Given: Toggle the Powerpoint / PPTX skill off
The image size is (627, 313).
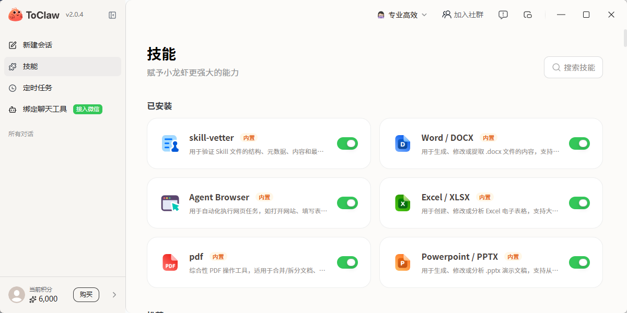Looking at the screenshot, I should pyautogui.click(x=579, y=262).
